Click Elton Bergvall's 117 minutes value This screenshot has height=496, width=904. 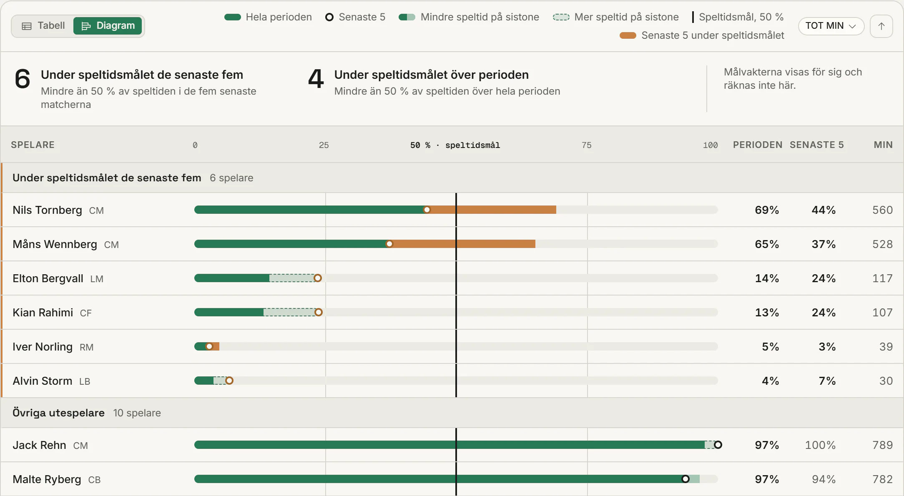click(882, 278)
